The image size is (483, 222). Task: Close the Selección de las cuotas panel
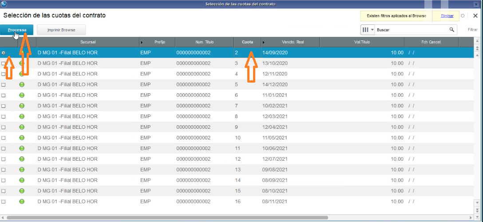(x=475, y=16)
